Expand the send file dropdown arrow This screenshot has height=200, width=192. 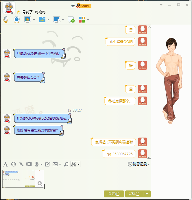click(x=48, y=20)
